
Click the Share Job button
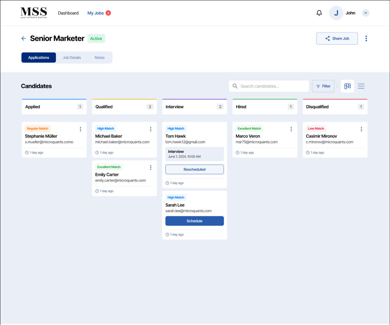[337, 38]
